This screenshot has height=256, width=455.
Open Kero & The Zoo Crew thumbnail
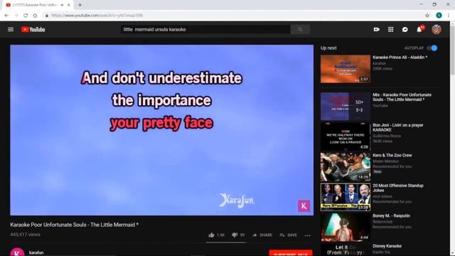(x=346, y=167)
